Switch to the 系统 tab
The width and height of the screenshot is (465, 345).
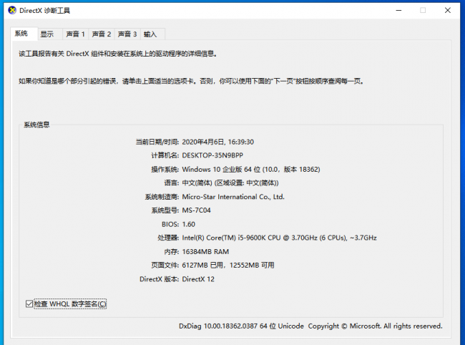24,34
